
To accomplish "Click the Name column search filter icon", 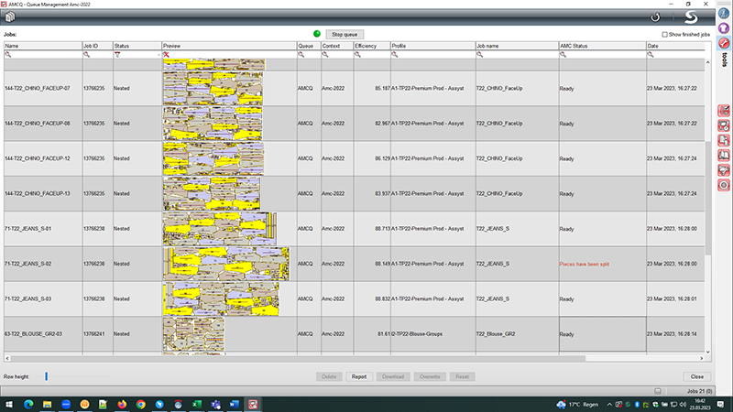I will (8, 55).
